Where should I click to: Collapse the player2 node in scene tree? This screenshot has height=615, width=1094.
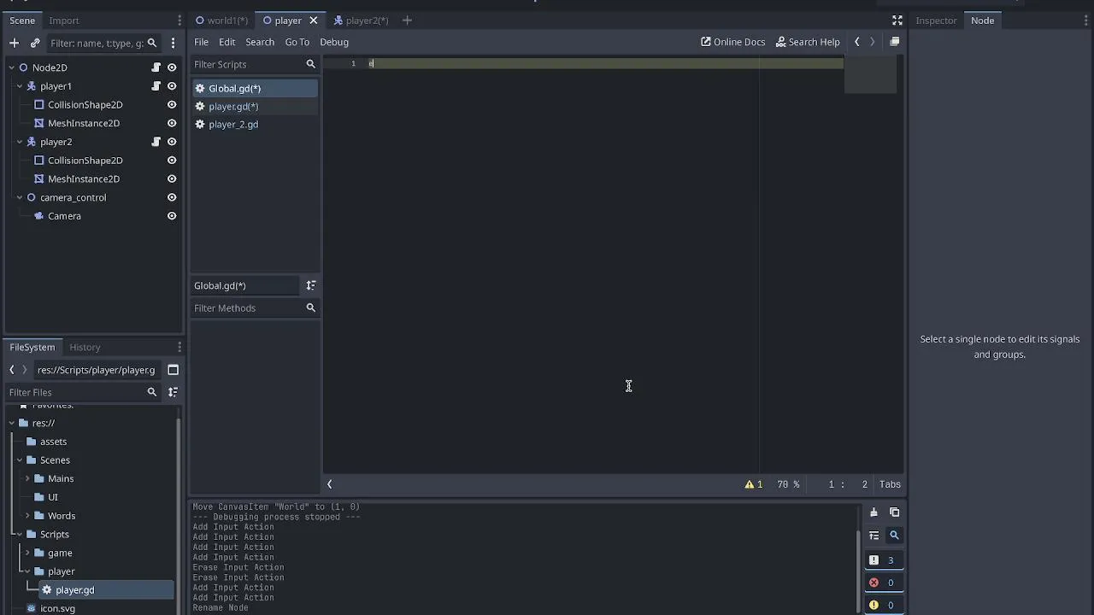(x=20, y=142)
